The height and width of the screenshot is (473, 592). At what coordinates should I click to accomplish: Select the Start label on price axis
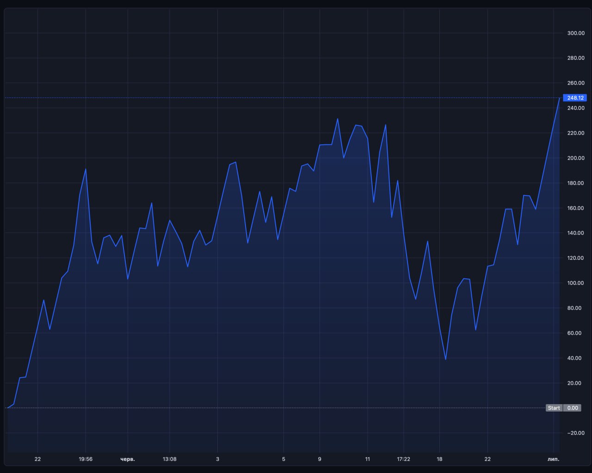[x=554, y=408]
